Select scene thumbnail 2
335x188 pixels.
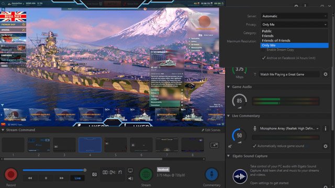pyautogui.click(x=39, y=145)
